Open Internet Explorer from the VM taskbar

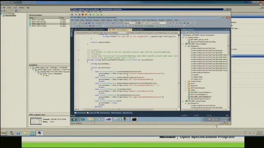pyautogui.click(x=82, y=120)
